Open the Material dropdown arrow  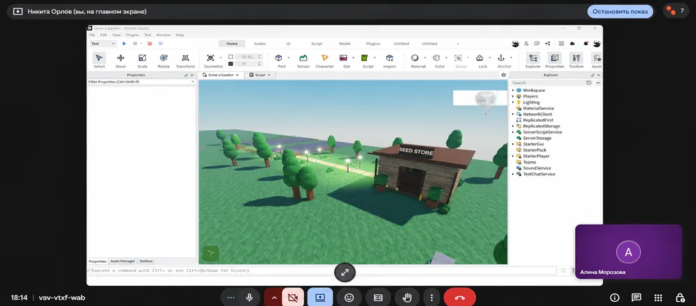tap(425, 58)
